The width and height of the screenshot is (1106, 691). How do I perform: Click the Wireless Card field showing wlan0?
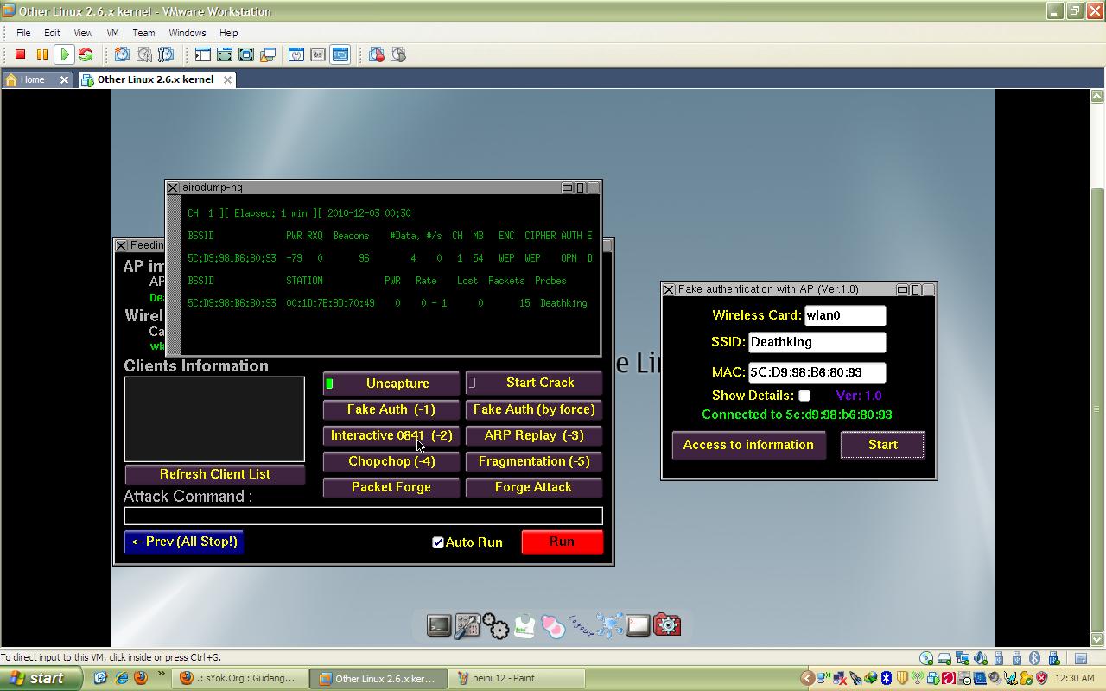pyautogui.click(x=845, y=315)
